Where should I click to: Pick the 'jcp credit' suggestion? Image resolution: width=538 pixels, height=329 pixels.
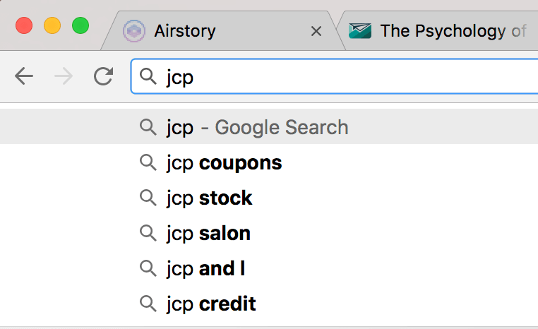click(211, 304)
